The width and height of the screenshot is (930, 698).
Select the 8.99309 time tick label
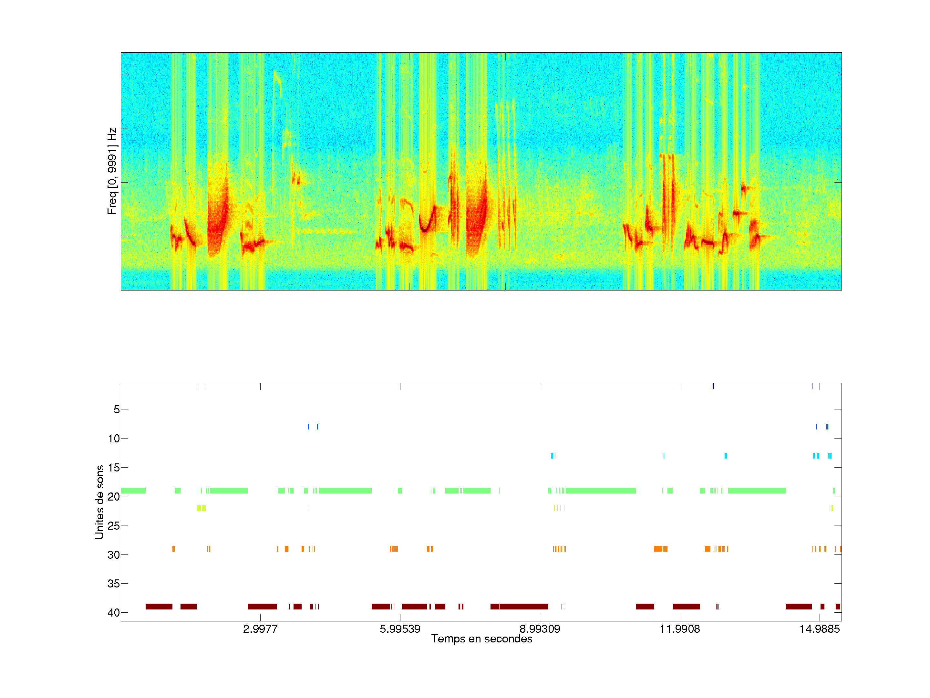[x=540, y=629]
